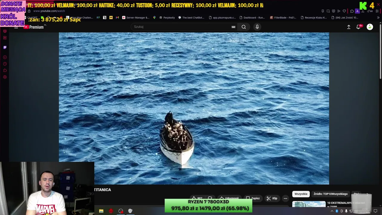This screenshot has width=382, height=215.
Task: Expand the bookmarks overflow chevron
Action: (378, 18)
